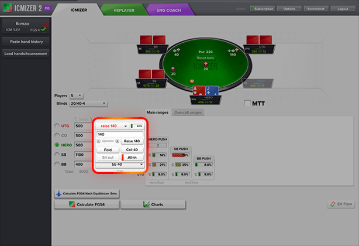This screenshot has width=359, height=246.
Task: Click the SB PUSH 35% call range bar
Action: pos(182,165)
